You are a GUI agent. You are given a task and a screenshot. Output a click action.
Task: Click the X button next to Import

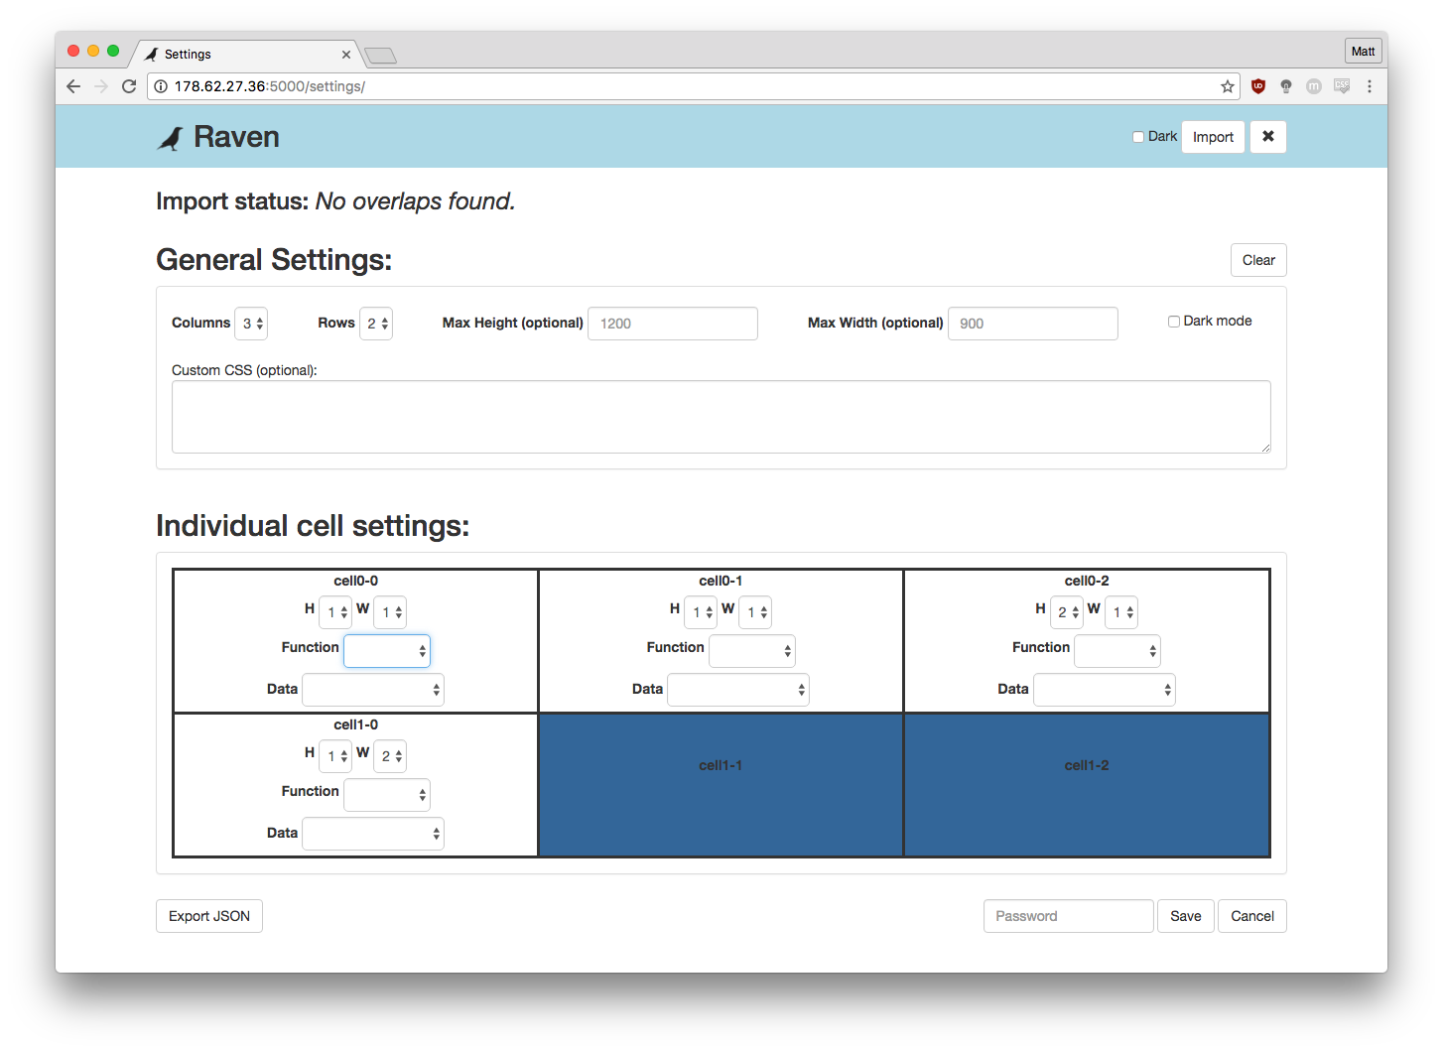coord(1268,137)
